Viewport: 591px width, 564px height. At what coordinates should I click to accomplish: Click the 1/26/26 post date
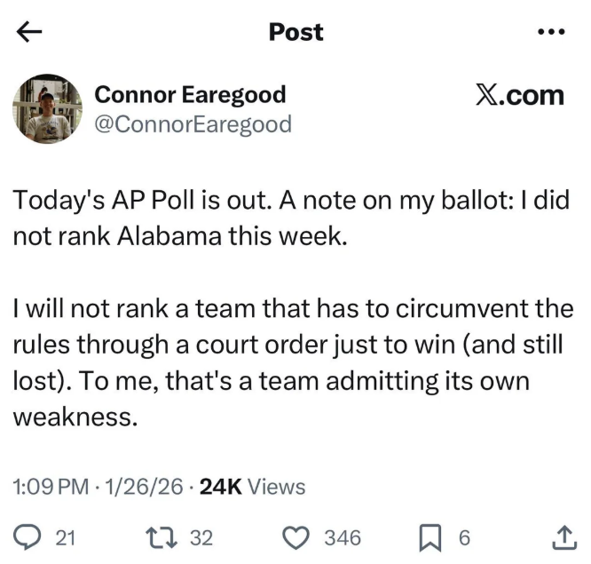[x=143, y=487]
